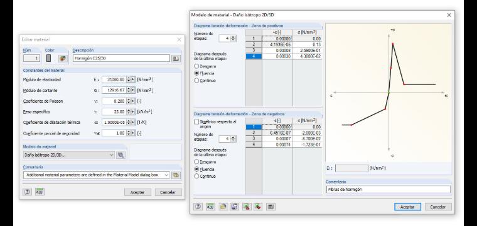Click stepper of Peso específico
Viewport: 477px width, 226px height.
(129, 111)
